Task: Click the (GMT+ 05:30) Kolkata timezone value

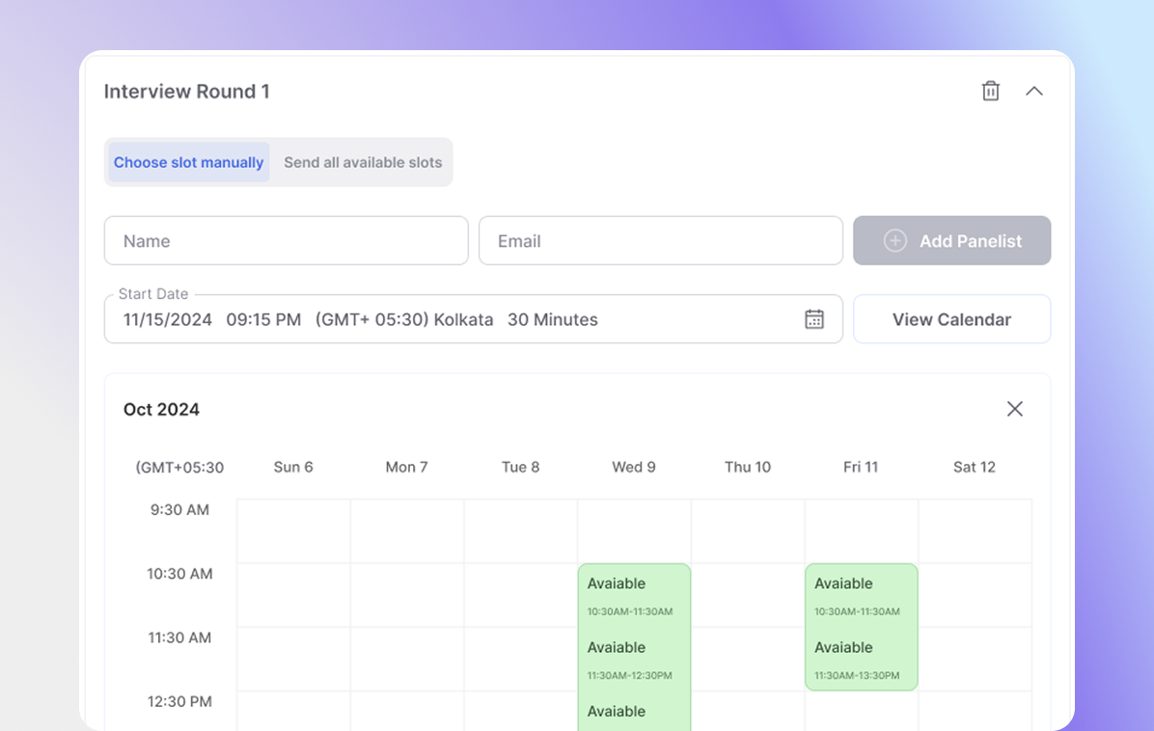Action: point(404,320)
